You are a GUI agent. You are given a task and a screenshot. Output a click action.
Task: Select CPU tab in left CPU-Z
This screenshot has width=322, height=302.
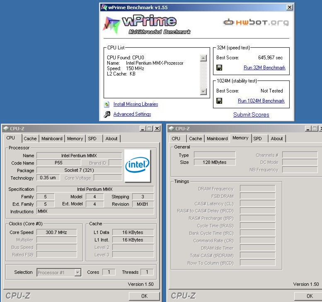11,138
